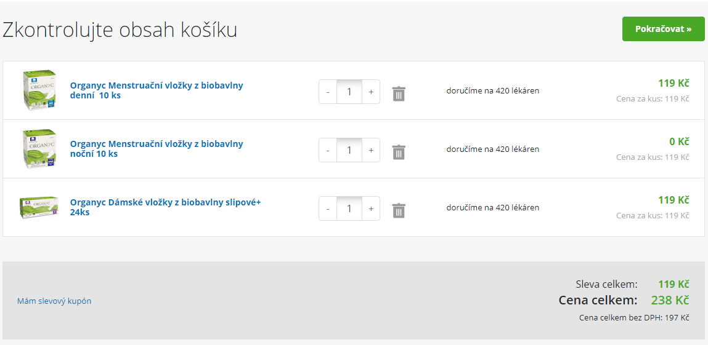The height and width of the screenshot is (345, 708).
Task: Remove noční 10 ks pads using trash icon
Action: pyautogui.click(x=399, y=153)
